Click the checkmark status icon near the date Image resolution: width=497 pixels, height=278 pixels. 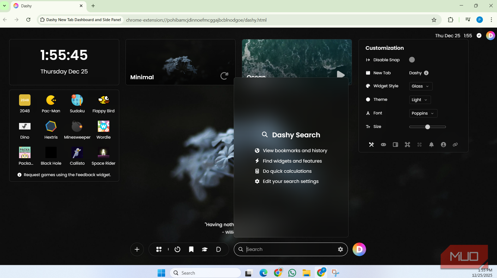(x=479, y=36)
